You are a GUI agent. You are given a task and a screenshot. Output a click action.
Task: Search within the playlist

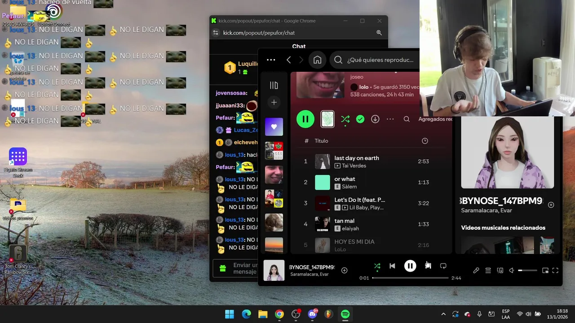tap(407, 119)
